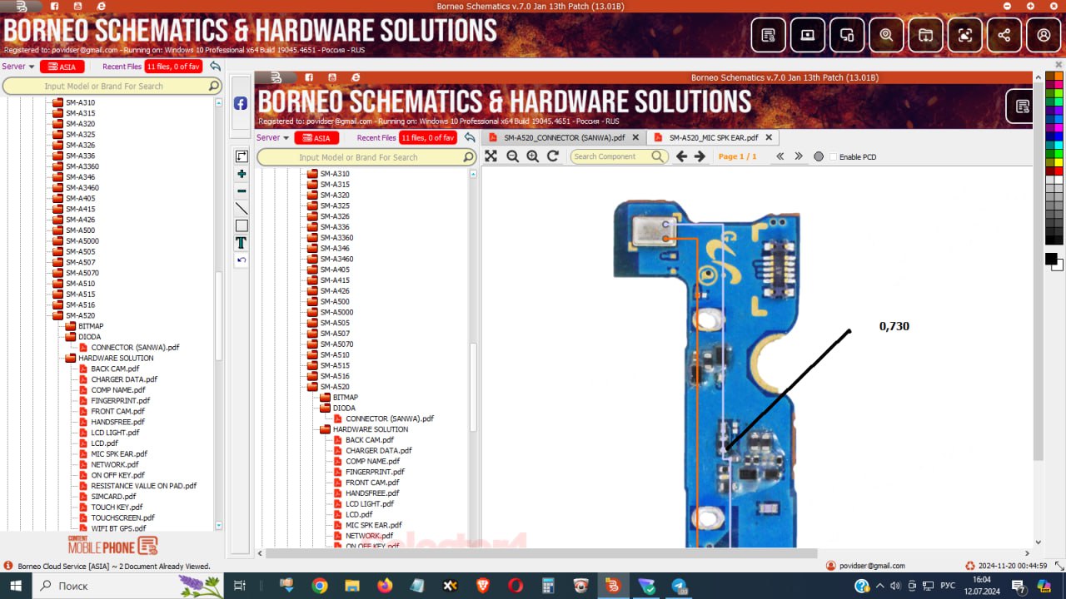Click the right arrow of the annotation horizontal scrollbar
Viewport: 1066px width, 599px height.
(x=1028, y=552)
